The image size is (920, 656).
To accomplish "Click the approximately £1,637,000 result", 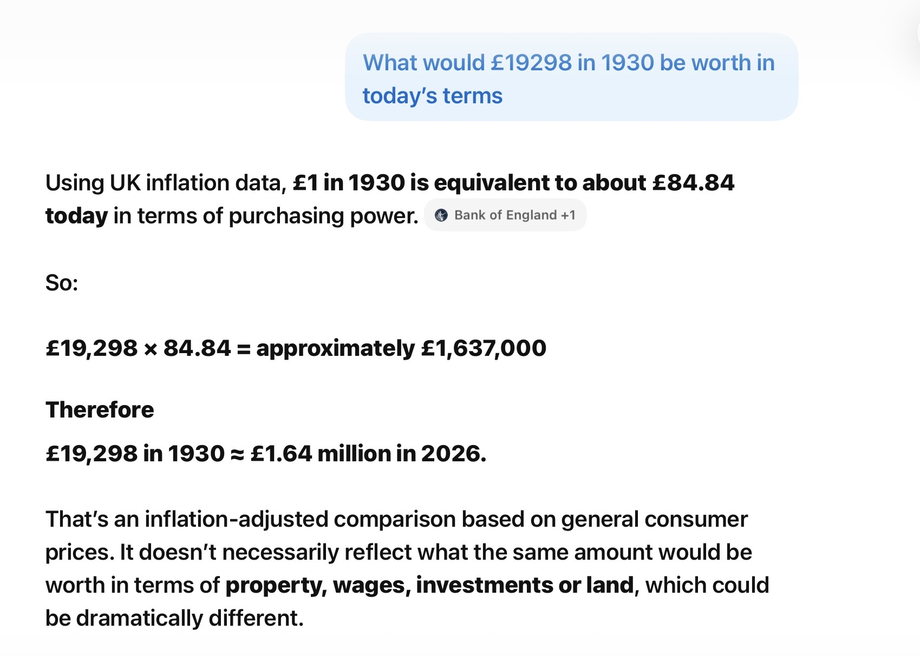I will coord(401,348).
